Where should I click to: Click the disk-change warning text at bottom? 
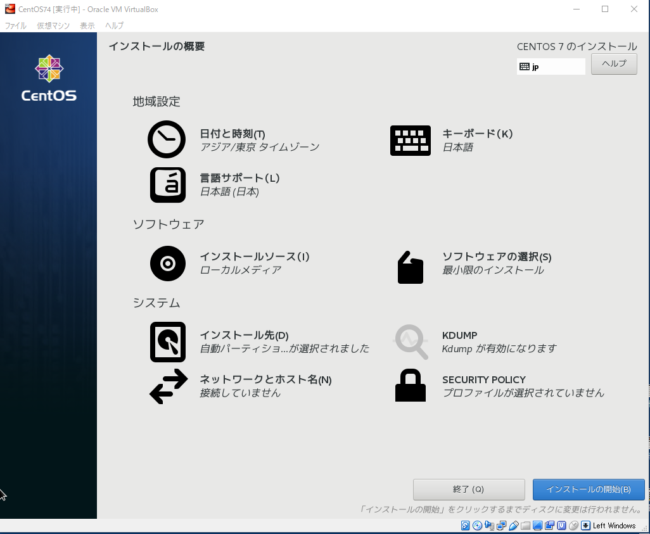coord(500,509)
